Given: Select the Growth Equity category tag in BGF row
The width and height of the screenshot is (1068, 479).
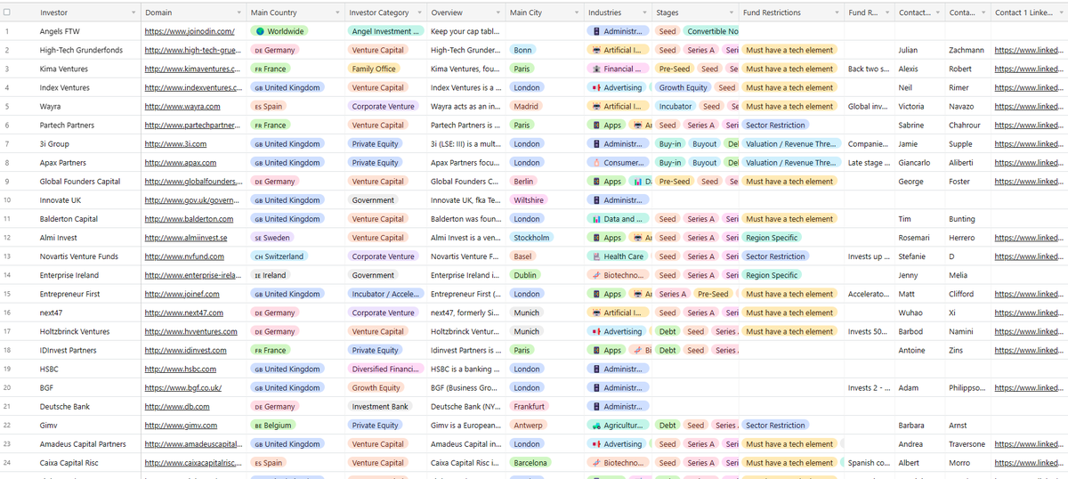Looking at the screenshot, I should click(376, 387).
